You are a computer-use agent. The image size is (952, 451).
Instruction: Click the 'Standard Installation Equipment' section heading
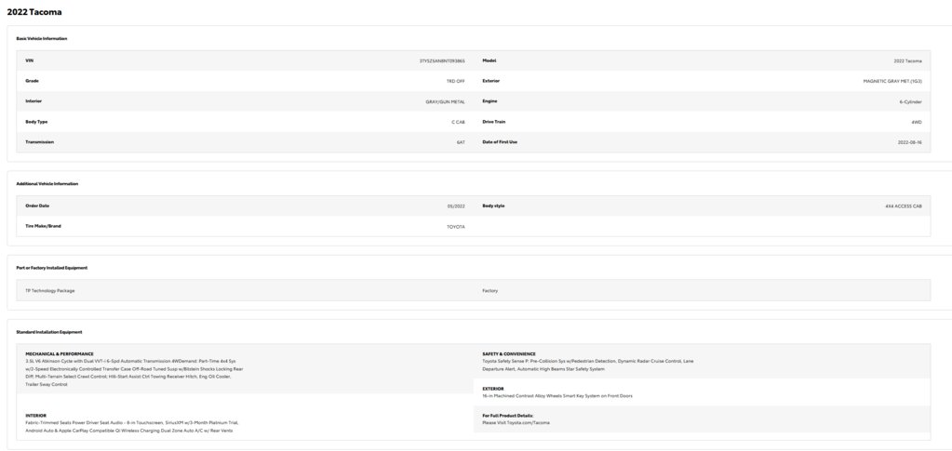[x=49, y=332]
